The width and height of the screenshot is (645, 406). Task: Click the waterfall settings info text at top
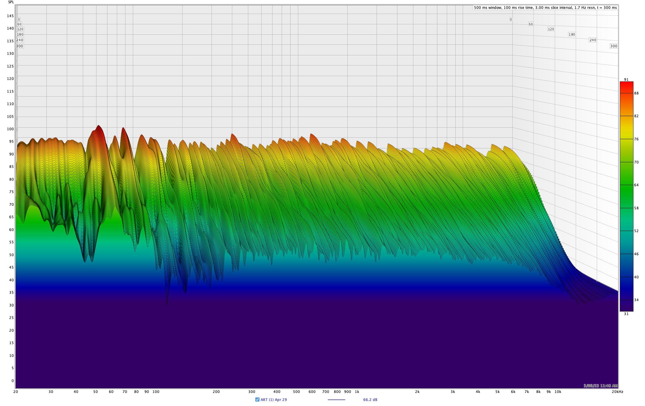pos(545,8)
